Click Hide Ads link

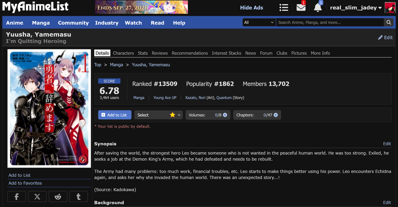pyautogui.click(x=252, y=8)
